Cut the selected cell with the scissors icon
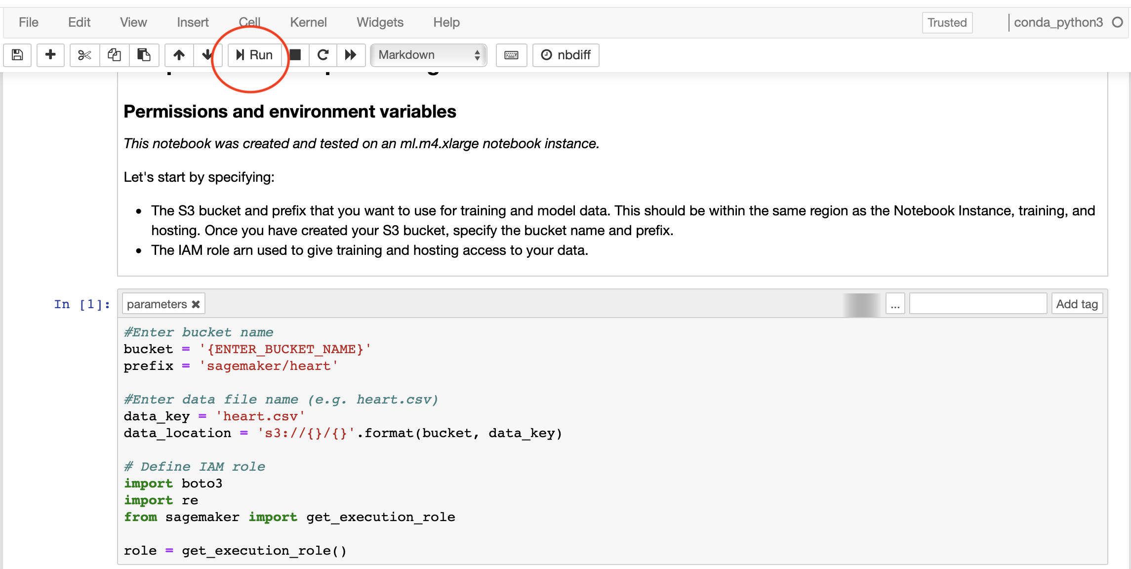1131x569 pixels. coord(84,55)
